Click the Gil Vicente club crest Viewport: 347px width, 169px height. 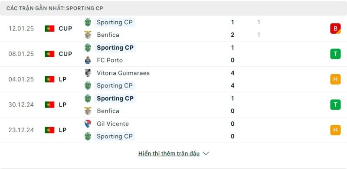(x=88, y=123)
